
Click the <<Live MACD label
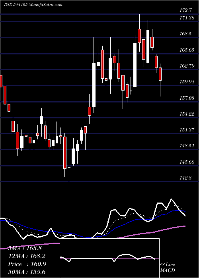pyautogui.click(x=168, y=268)
